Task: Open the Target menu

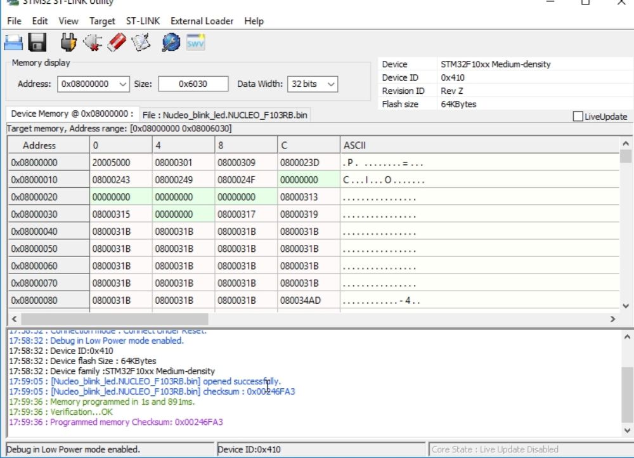Action: pos(102,21)
